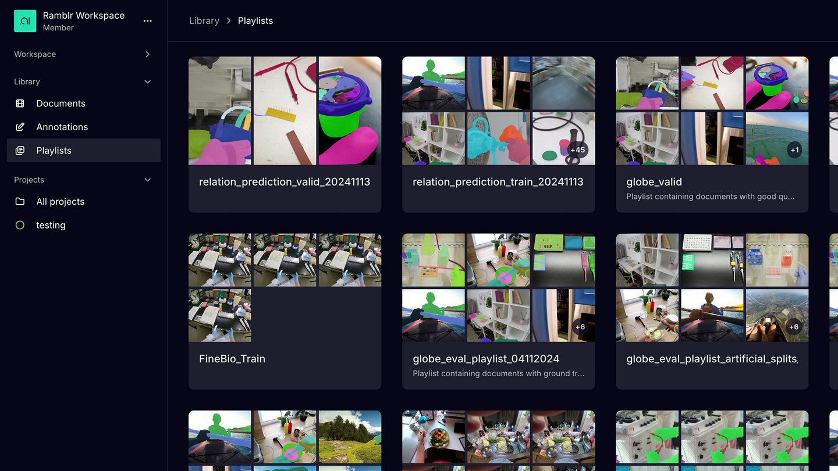The image size is (838, 471).
Task: Expand the Workspace section chevron
Action: coord(147,54)
